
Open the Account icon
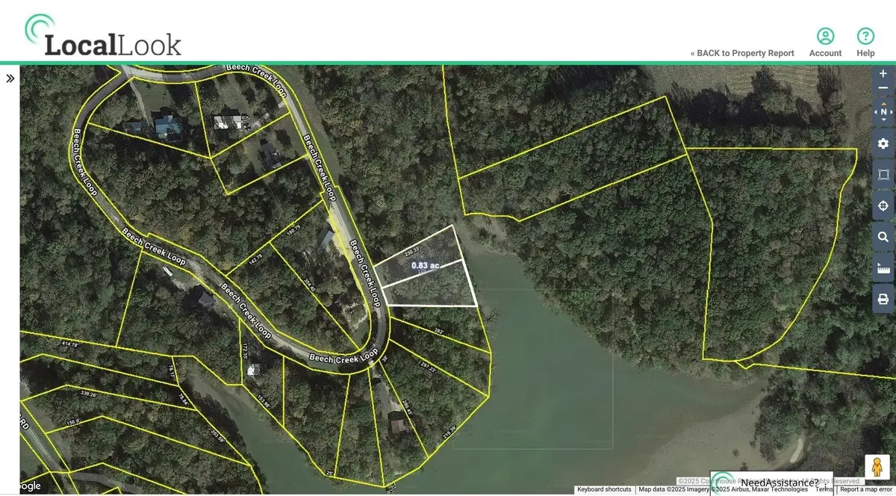(x=825, y=36)
